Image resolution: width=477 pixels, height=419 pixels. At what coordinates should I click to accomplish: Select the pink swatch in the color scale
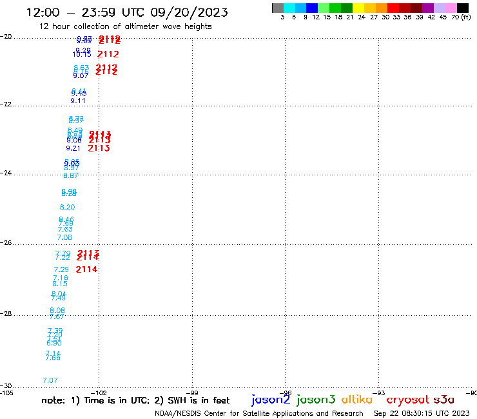451,8
